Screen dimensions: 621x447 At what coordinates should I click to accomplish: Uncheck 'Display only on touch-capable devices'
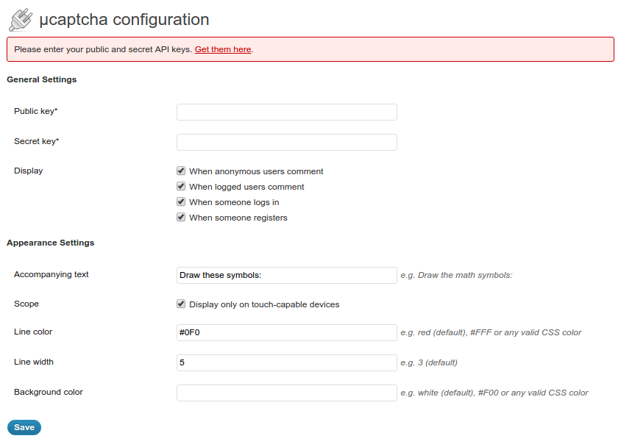[181, 304]
